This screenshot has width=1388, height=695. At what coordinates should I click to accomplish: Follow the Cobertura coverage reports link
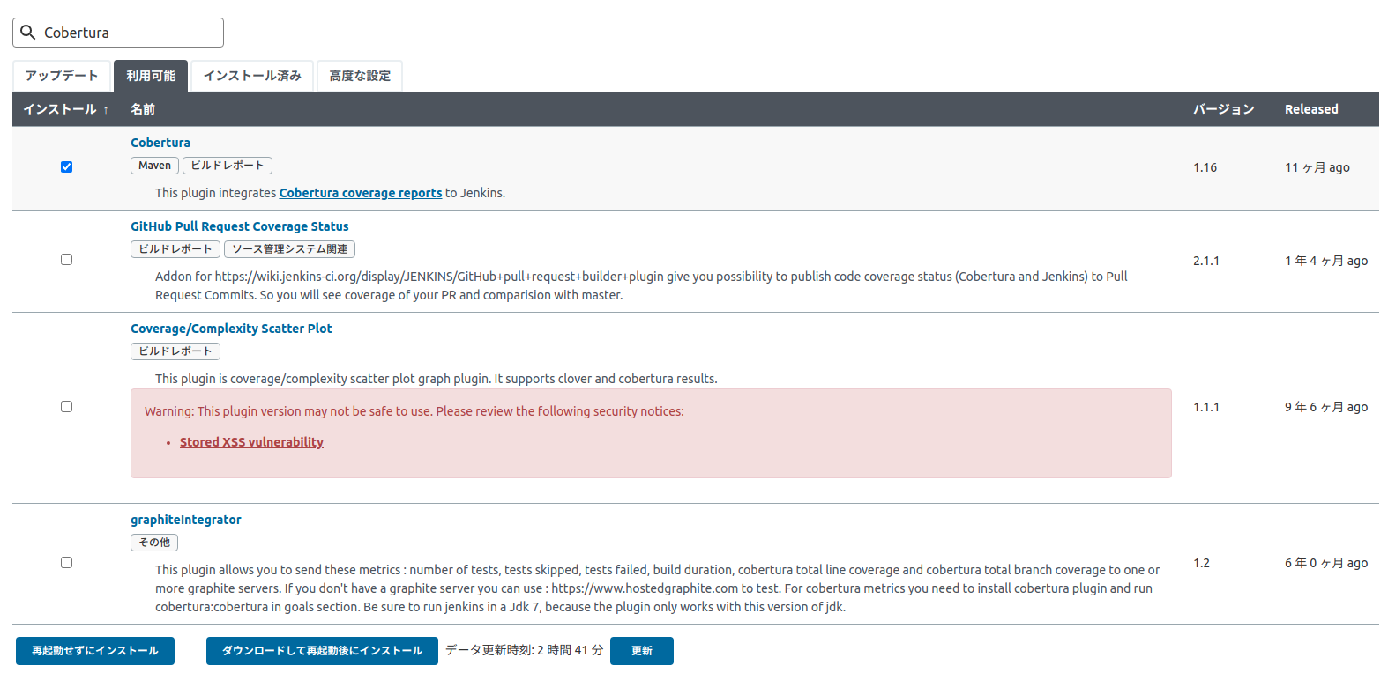pyautogui.click(x=361, y=193)
